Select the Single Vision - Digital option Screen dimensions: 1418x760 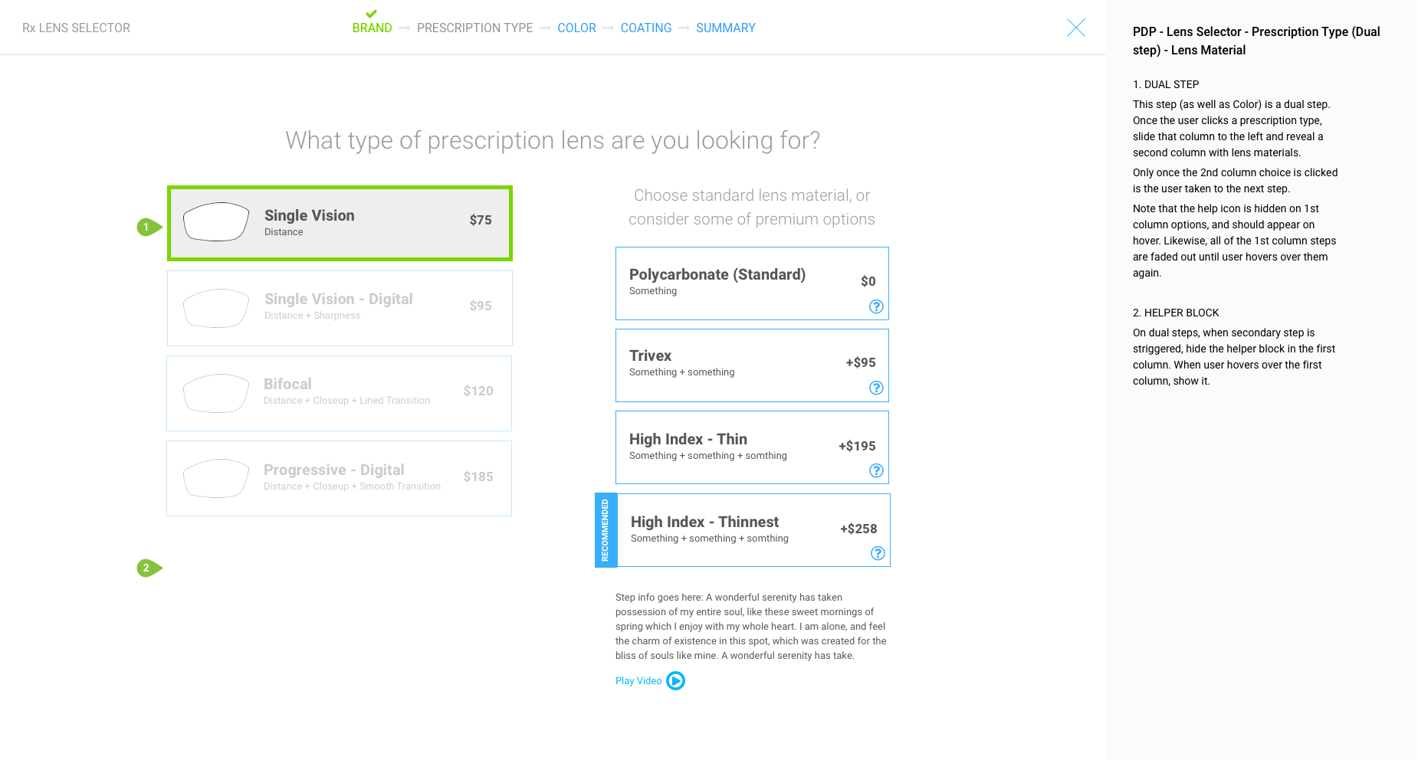pyautogui.click(x=340, y=308)
